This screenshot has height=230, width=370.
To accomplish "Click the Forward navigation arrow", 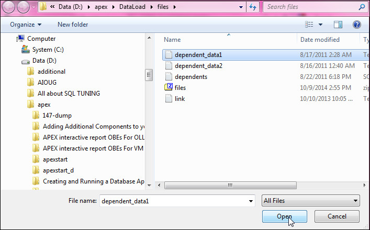I will click(23, 7).
